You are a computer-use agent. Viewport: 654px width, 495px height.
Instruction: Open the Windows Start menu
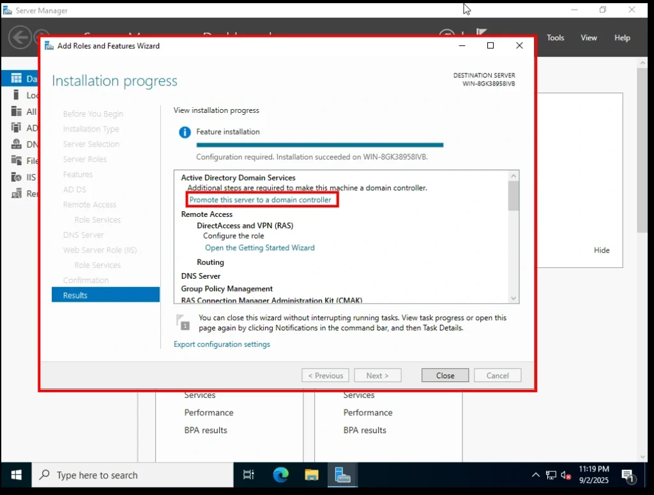16,475
